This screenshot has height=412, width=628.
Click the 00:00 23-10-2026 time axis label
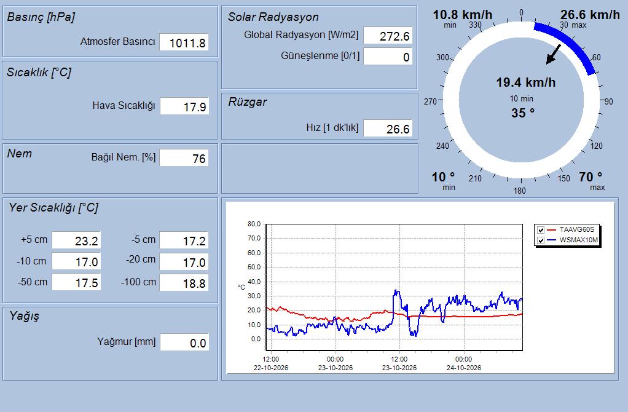336,363
